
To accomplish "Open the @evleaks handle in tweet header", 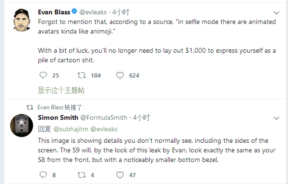I will click(x=93, y=12).
